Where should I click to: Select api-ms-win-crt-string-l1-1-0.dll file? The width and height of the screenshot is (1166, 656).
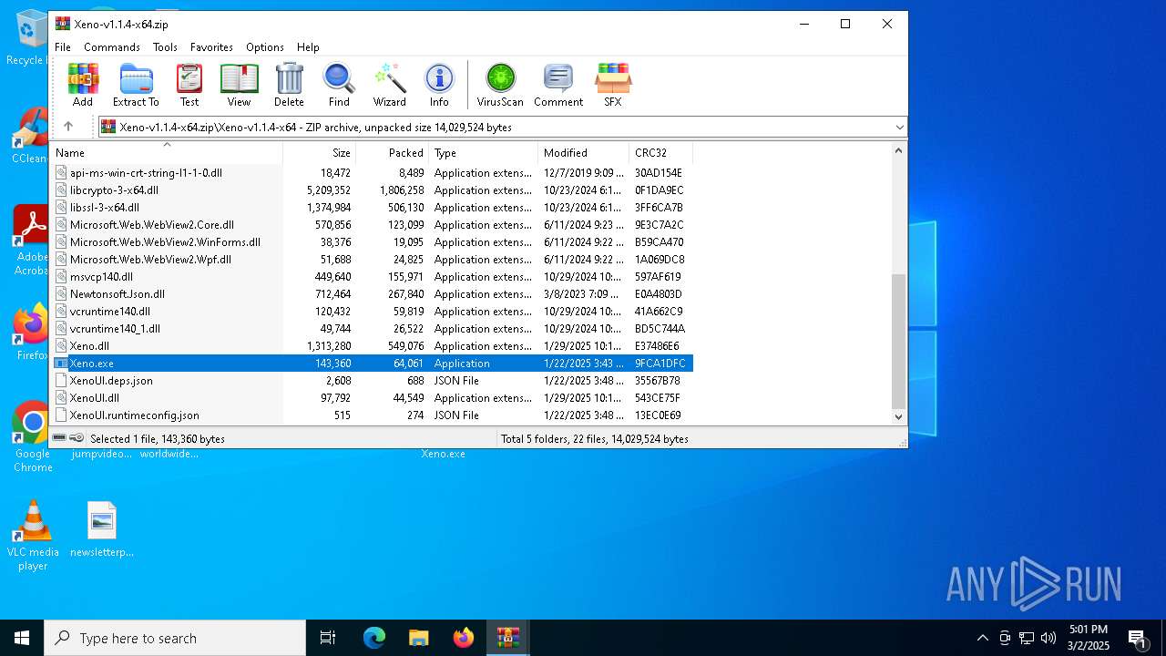pyautogui.click(x=146, y=173)
